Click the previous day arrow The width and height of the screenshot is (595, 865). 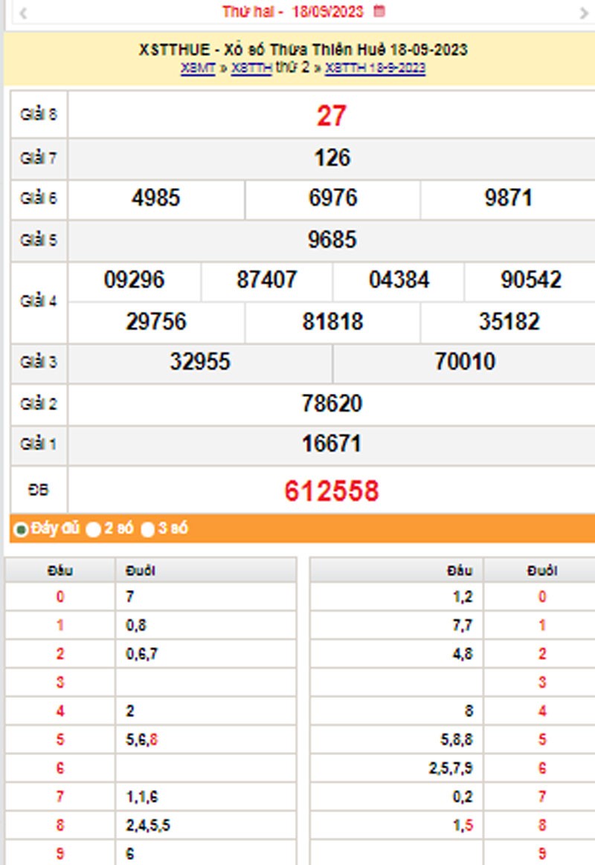coord(23,13)
